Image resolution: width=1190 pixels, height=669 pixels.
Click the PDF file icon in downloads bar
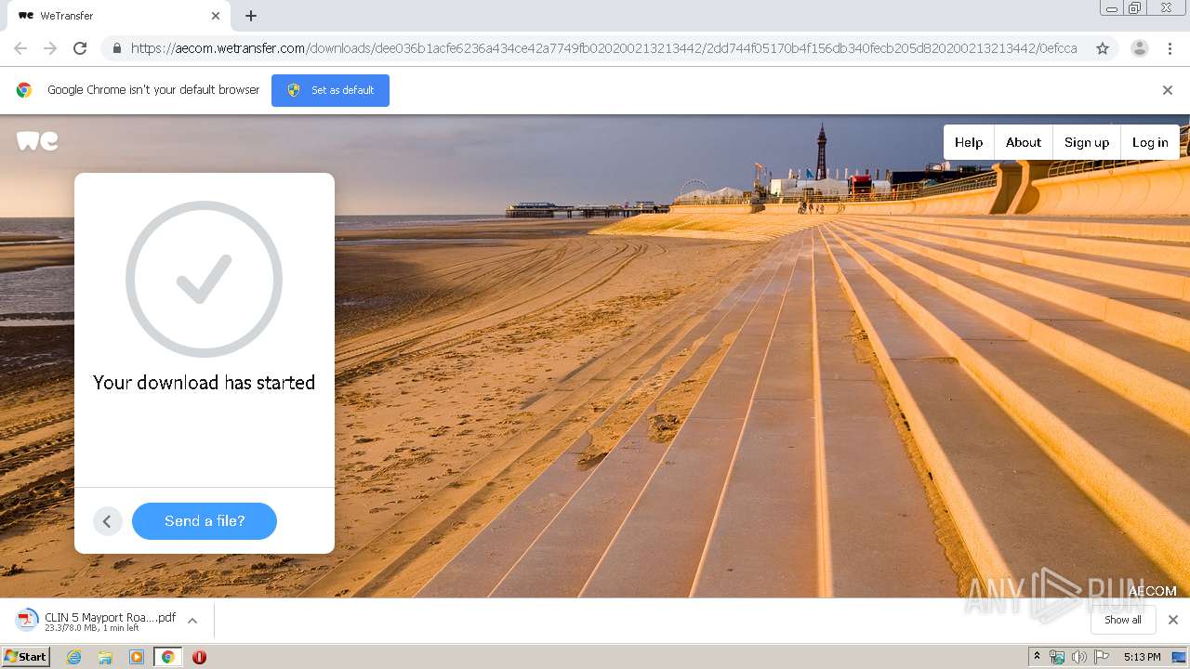pyautogui.click(x=27, y=620)
